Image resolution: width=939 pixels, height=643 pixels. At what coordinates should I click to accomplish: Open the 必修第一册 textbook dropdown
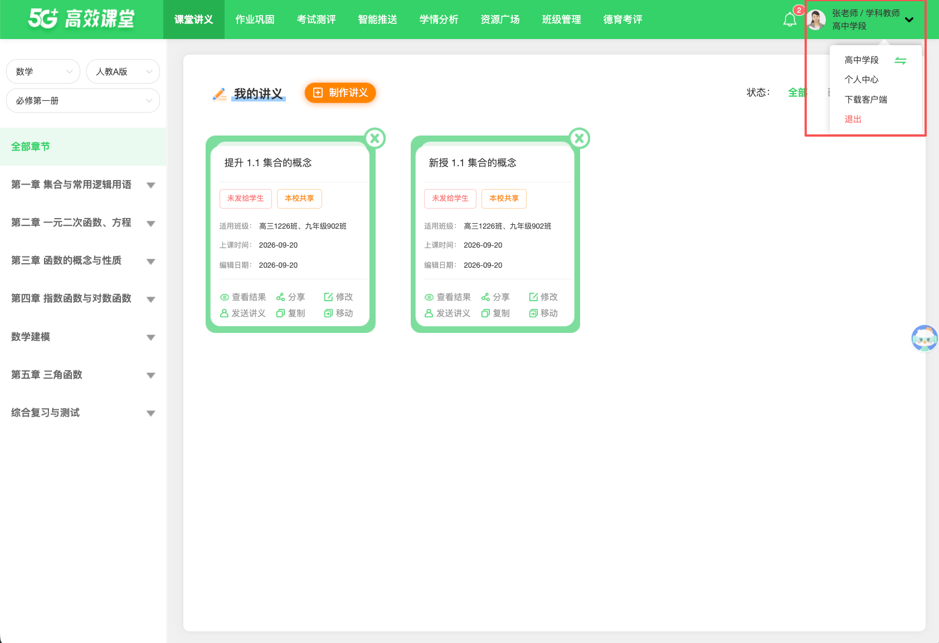83,100
